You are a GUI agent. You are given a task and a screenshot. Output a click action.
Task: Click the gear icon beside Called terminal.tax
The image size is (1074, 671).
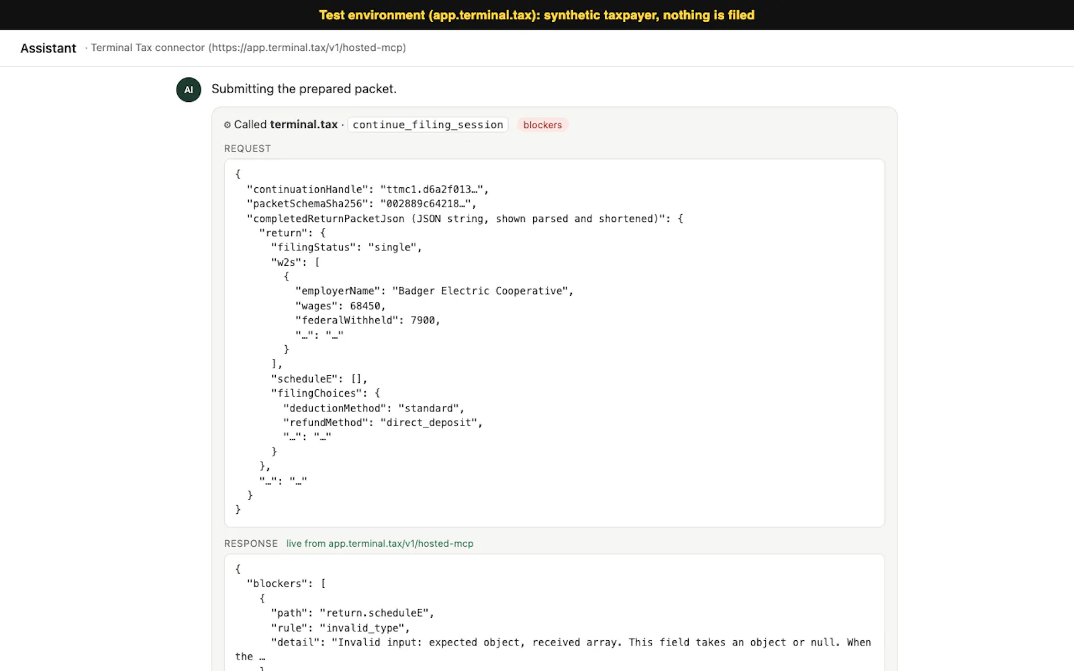coord(228,125)
